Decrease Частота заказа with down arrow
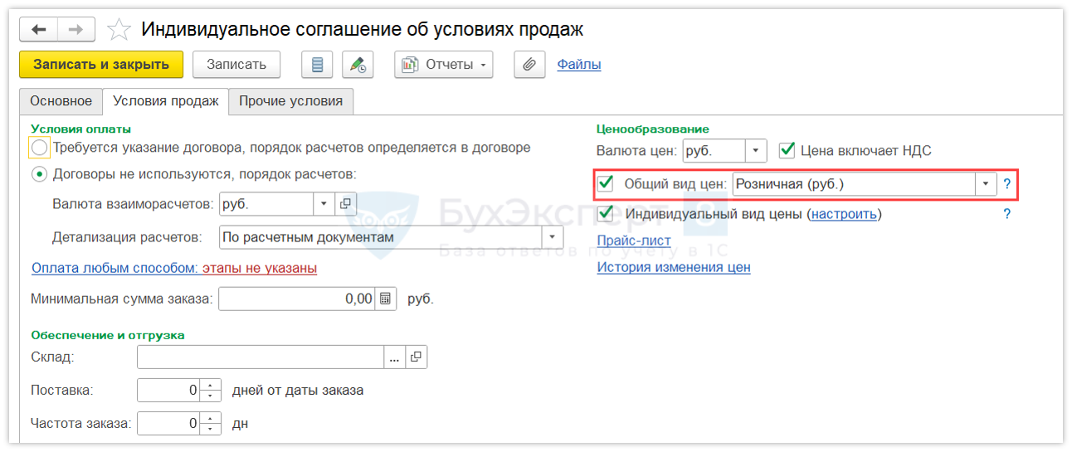1072x452 pixels. (212, 430)
